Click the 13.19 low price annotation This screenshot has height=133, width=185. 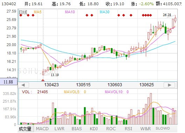point(55,75)
